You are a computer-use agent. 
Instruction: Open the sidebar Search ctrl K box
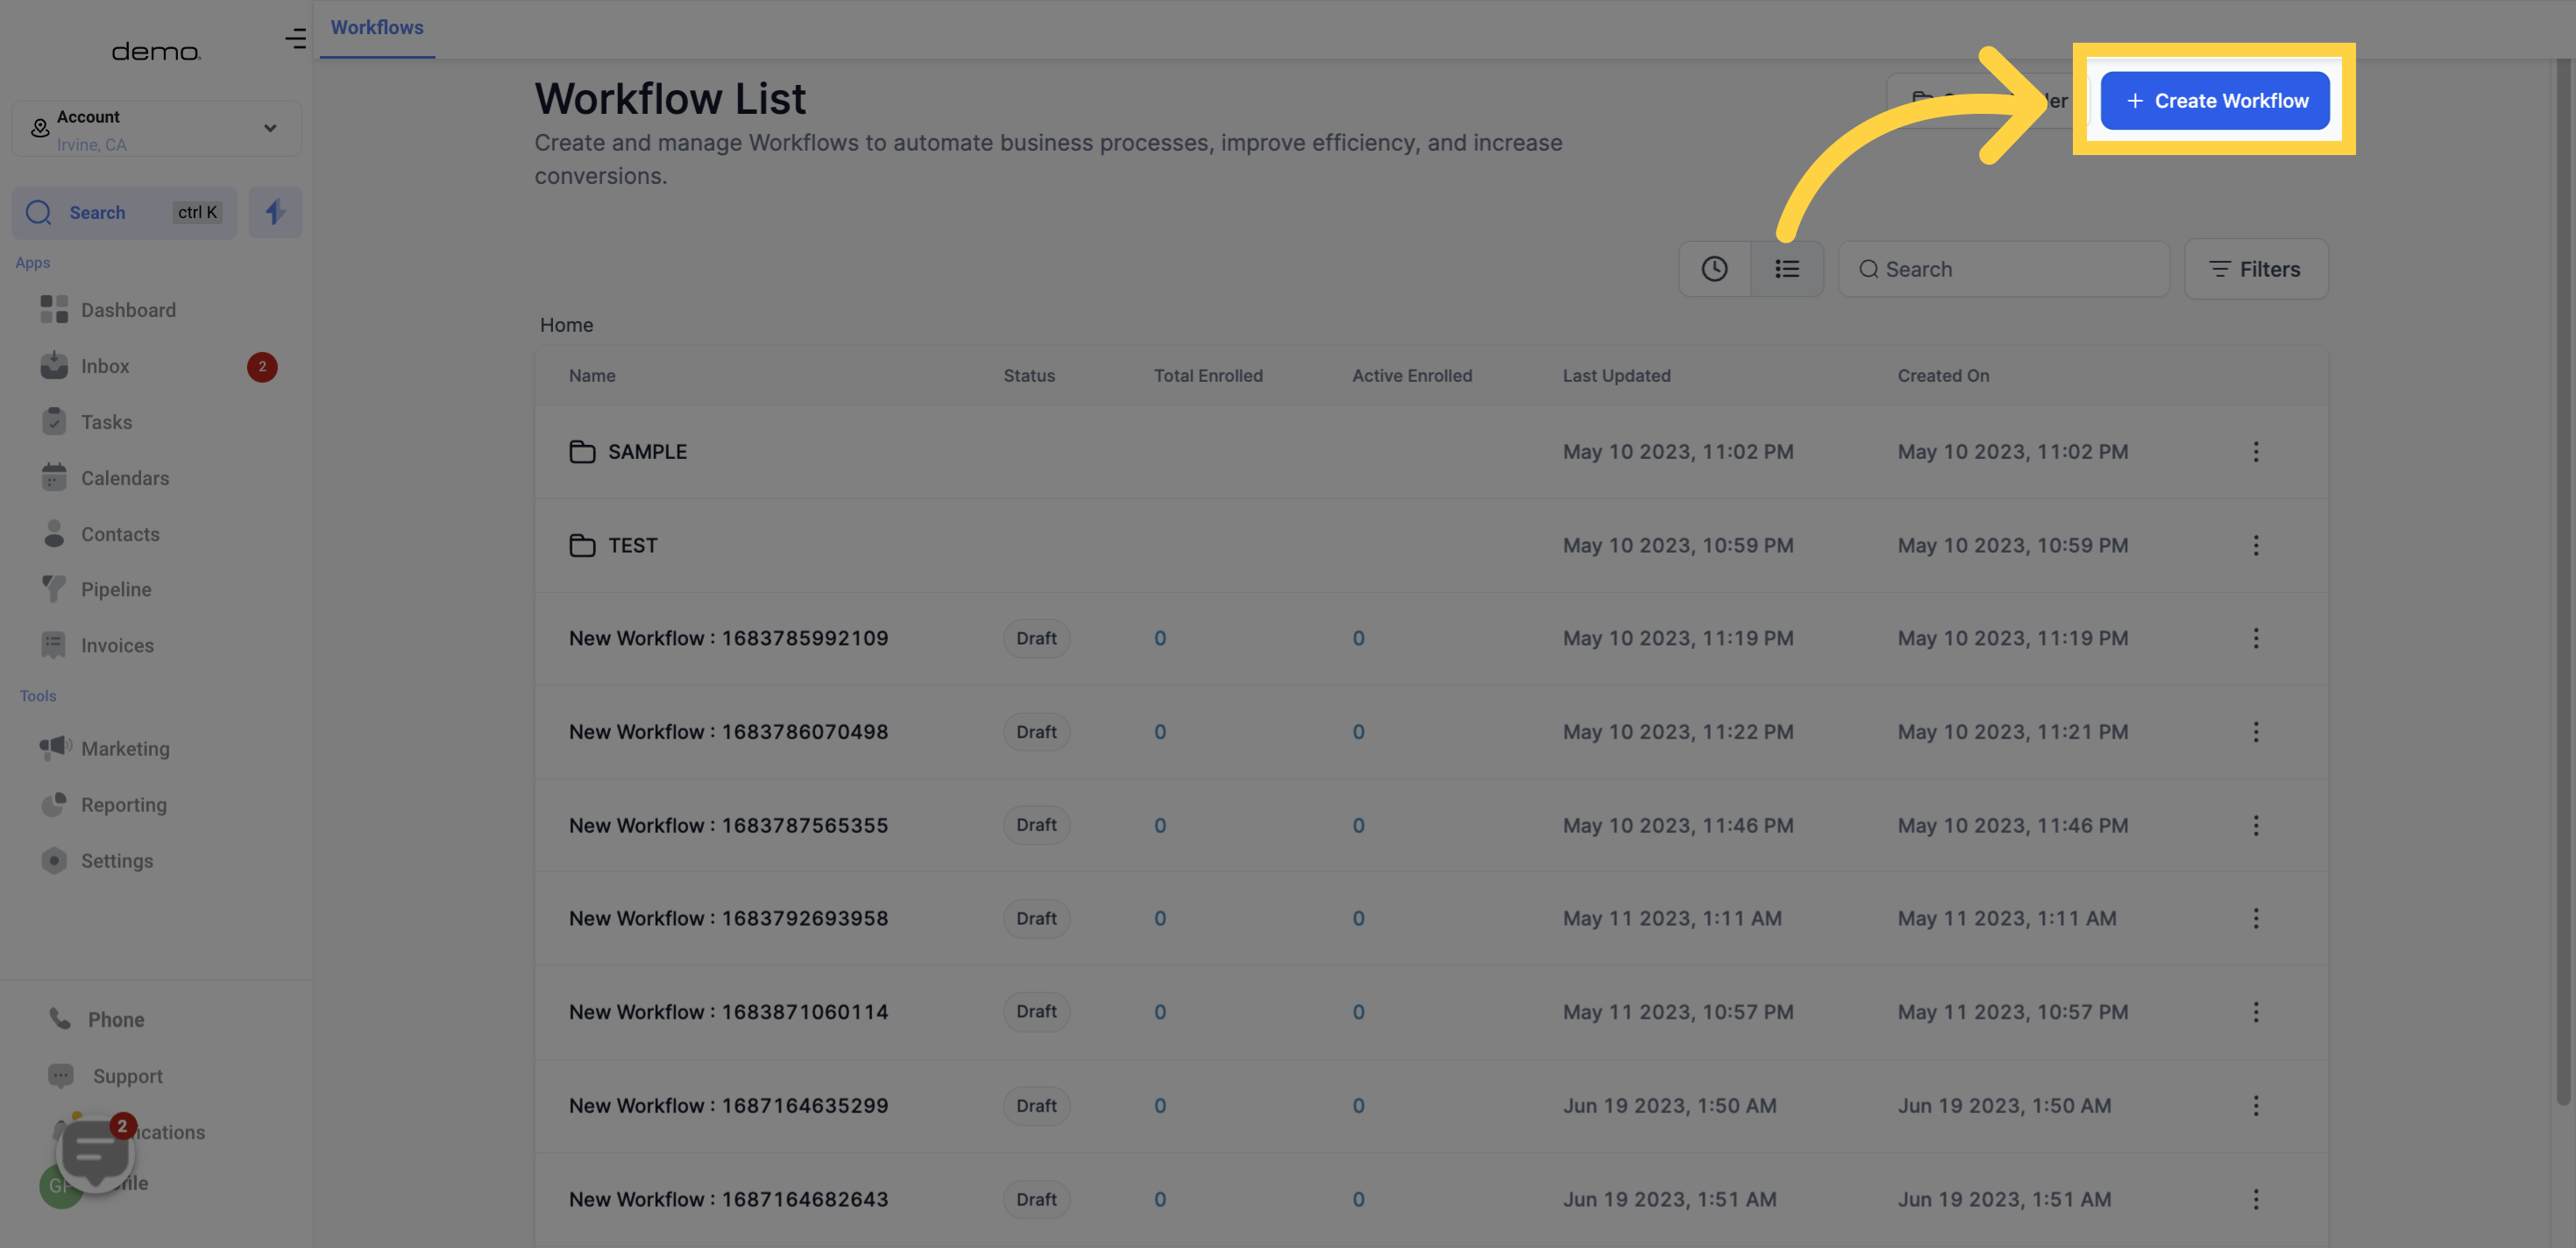click(x=124, y=212)
